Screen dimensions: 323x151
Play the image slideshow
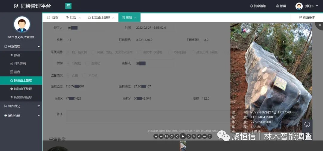pos(183,136)
